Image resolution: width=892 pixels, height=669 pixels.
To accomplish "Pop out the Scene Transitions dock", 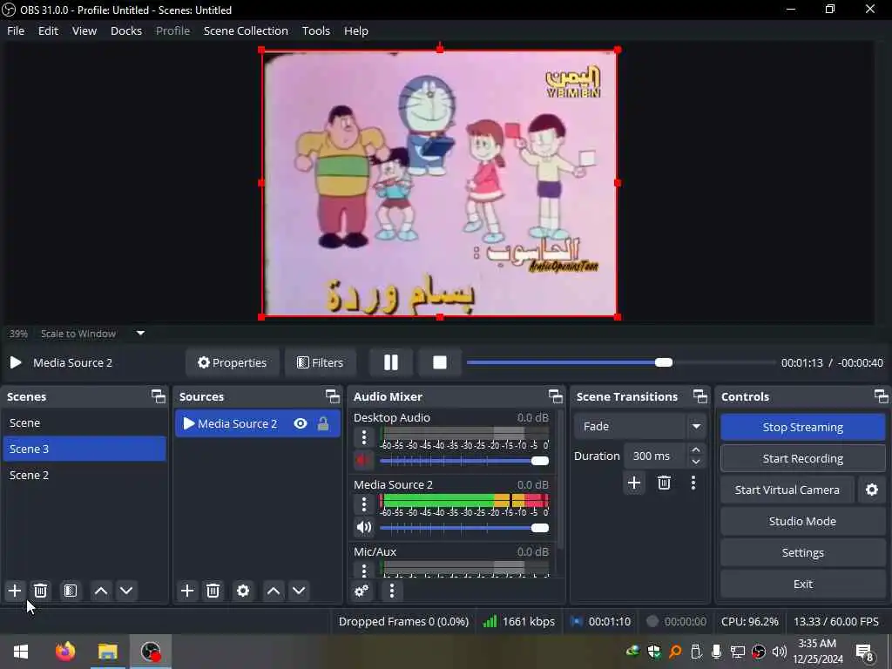I will pos(700,396).
